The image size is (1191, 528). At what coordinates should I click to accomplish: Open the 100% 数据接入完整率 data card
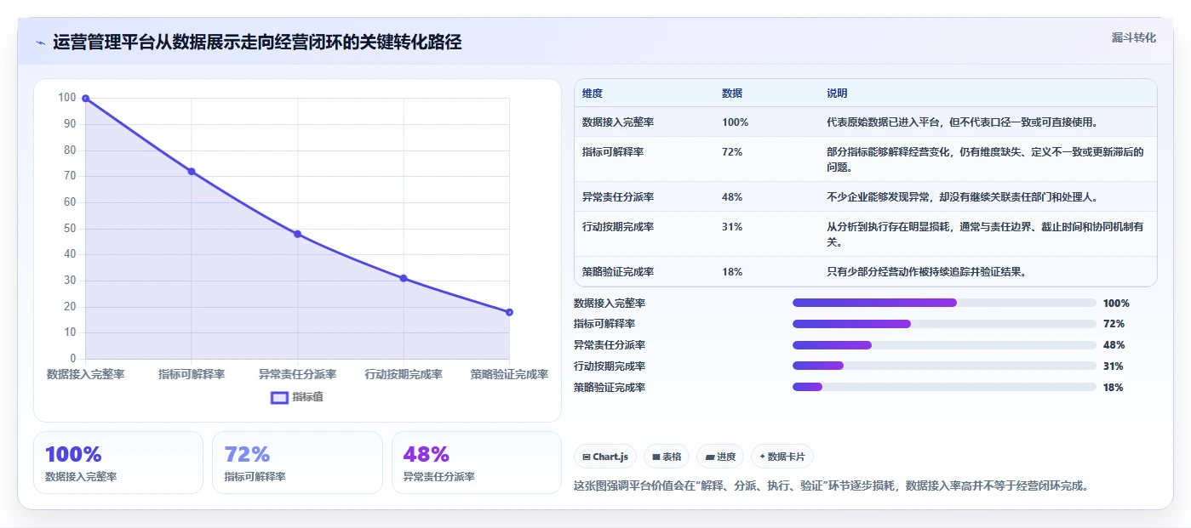118,463
